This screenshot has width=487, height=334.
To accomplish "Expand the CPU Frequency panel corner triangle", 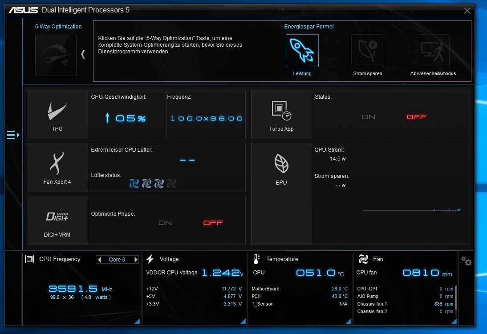I will click(x=137, y=321).
